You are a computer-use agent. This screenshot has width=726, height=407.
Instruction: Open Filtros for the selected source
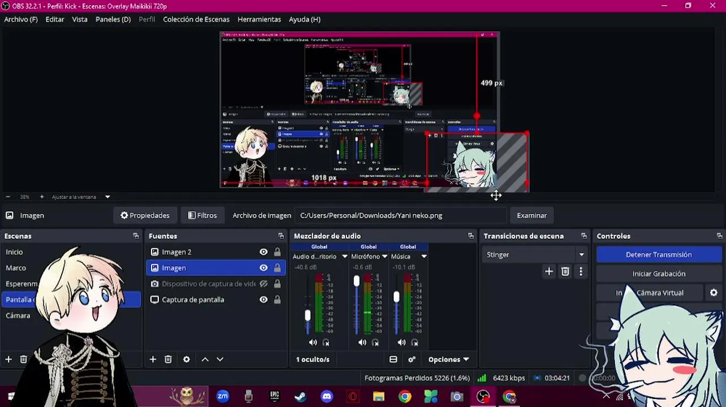[202, 215]
